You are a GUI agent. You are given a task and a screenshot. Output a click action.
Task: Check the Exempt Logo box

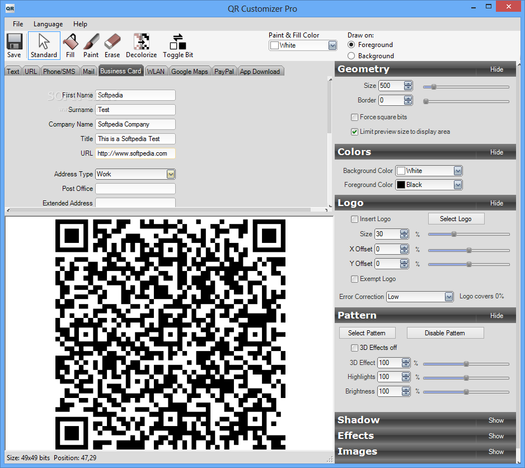[354, 279]
